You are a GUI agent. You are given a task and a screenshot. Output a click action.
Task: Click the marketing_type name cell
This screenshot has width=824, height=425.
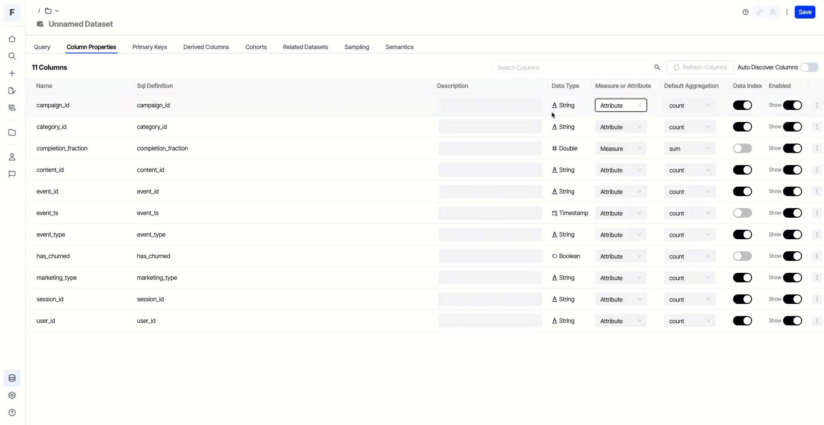(x=56, y=278)
